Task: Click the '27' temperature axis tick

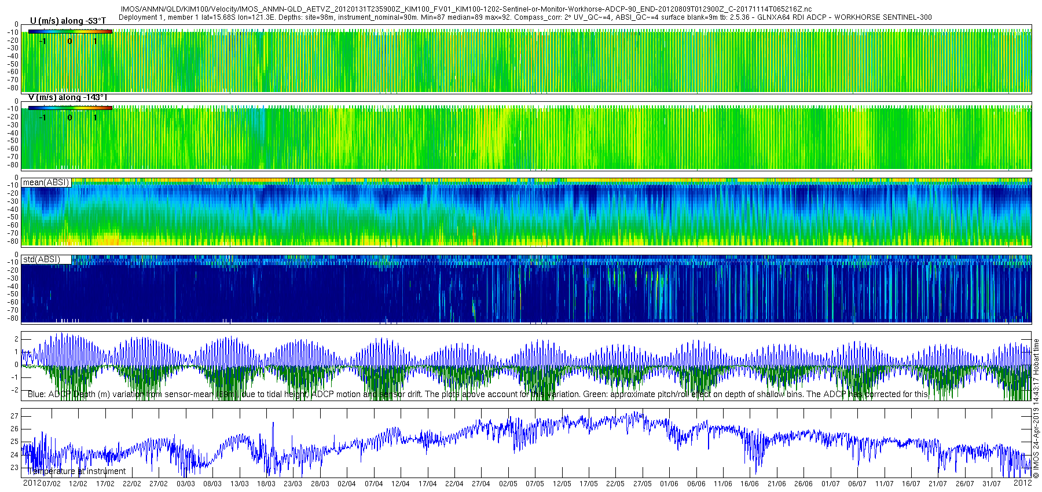Action: click(14, 416)
